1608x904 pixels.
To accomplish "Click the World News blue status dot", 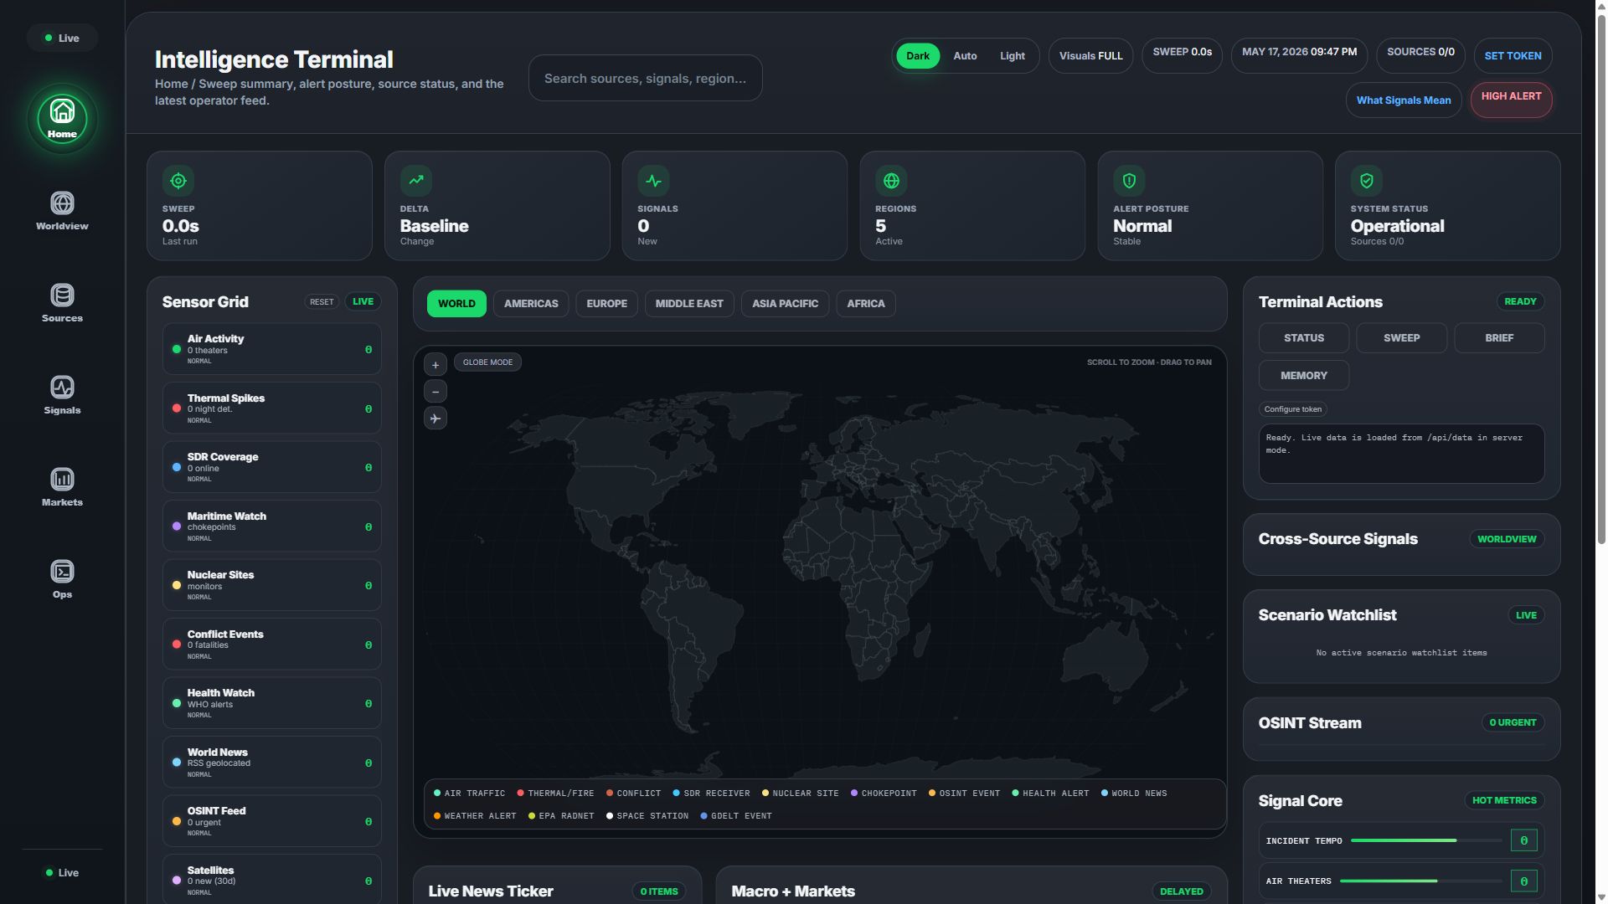I will [x=177, y=763].
